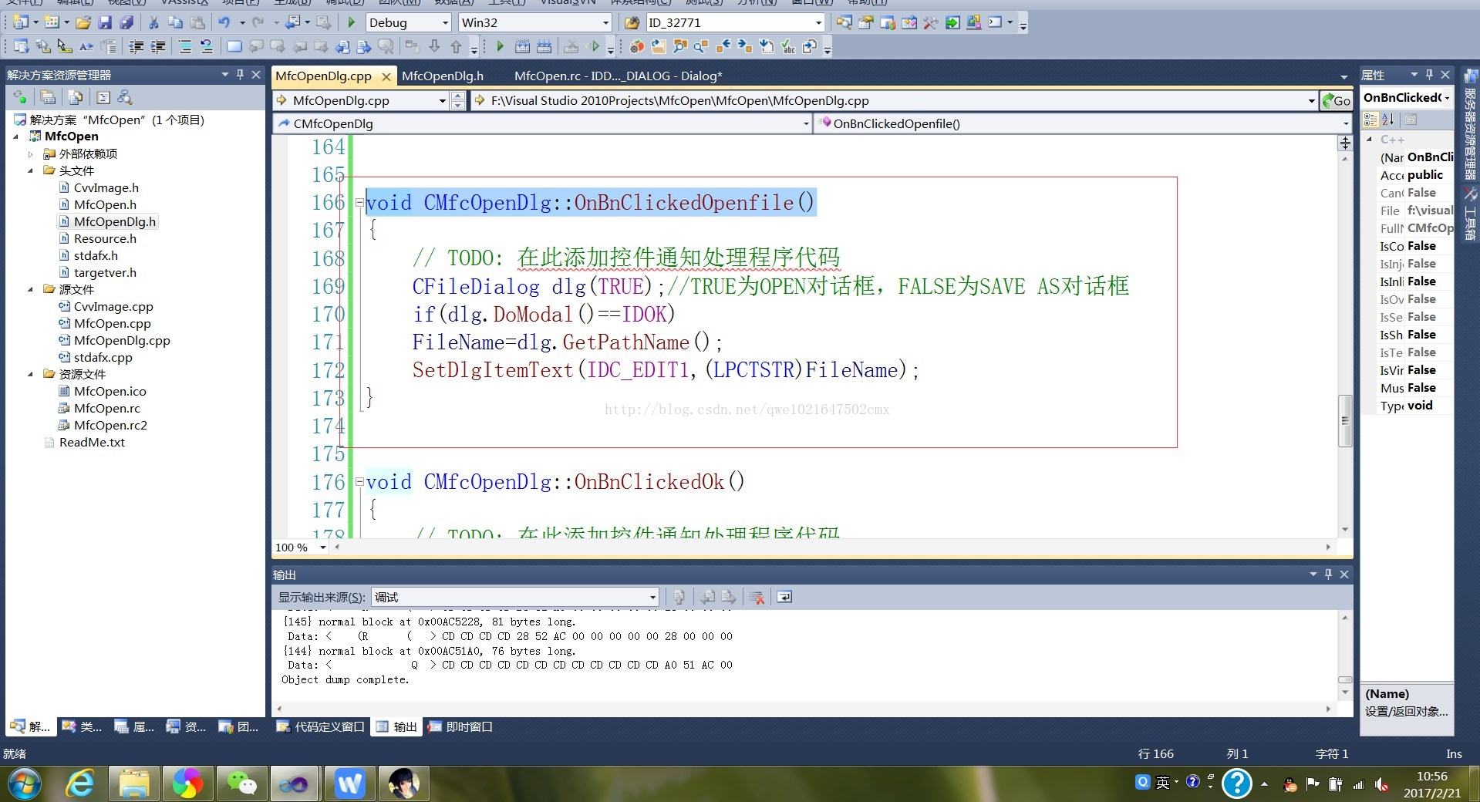Screen dimensions: 1480x802
Task: Select MfcOpenDlg.cpp under 源文件
Action: (122, 341)
